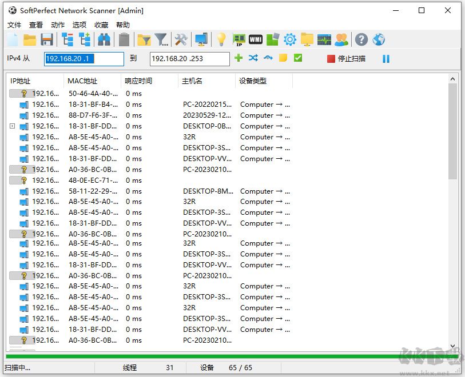Select the IP address detection toolbar icon
The width and height of the screenshot is (465, 377).
[x=239, y=39]
